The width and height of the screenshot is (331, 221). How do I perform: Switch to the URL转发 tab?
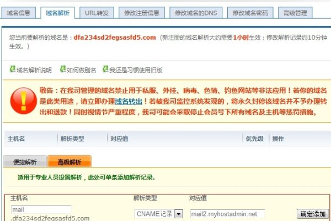[x=97, y=13]
